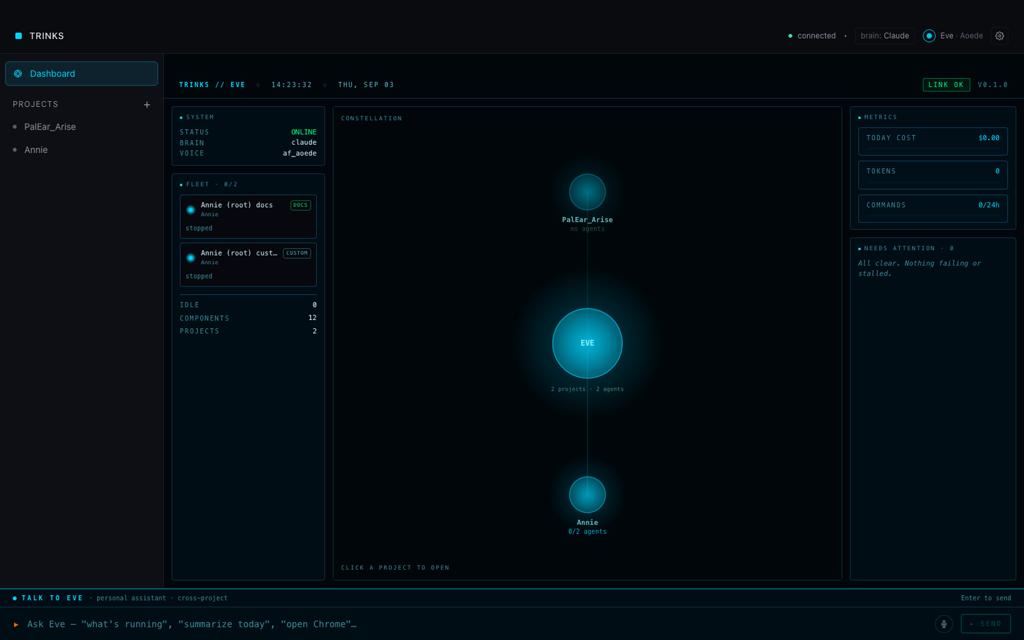This screenshot has height=640, width=1024.
Task: Click the 'no agents' label under PalEar_Arise
Action: coord(587,229)
